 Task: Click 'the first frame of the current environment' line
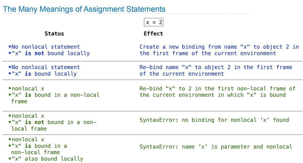click(208, 53)
